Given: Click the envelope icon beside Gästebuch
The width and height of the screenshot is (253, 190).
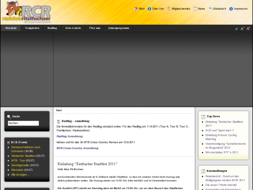Looking at the screenshot, I should pos(210,9).
